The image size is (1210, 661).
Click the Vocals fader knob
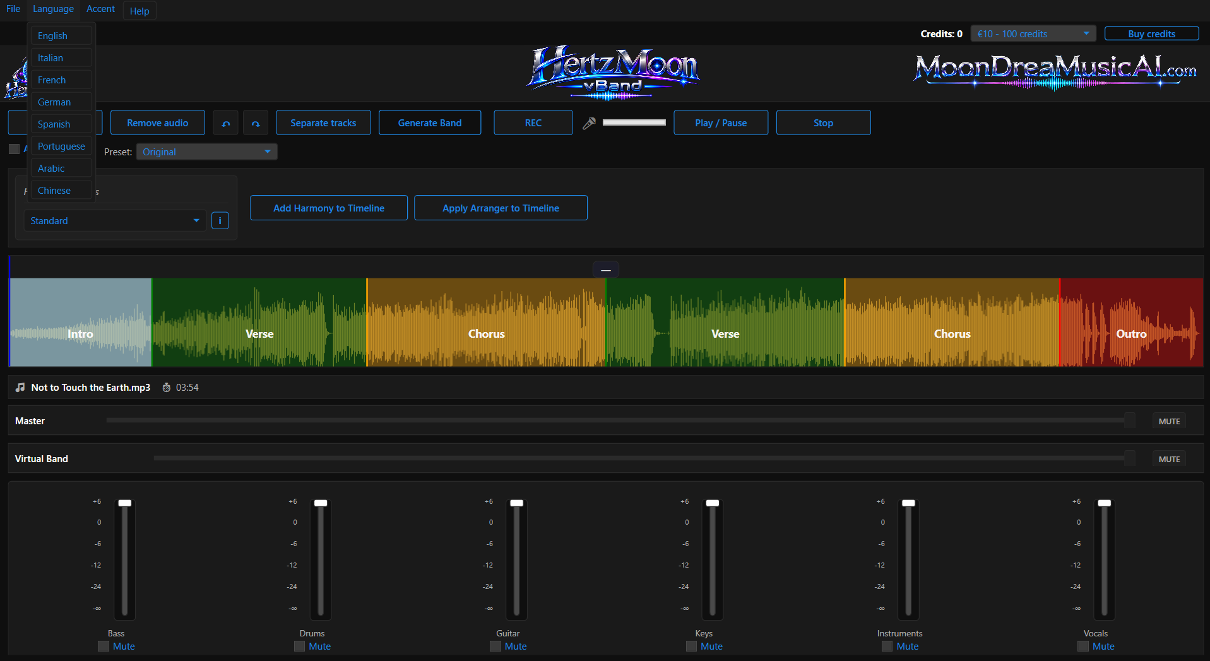[1105, 503]
